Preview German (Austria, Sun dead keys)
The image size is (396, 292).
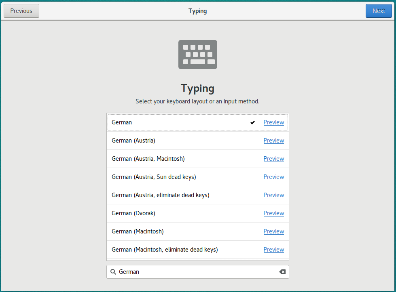pos(274,177)
